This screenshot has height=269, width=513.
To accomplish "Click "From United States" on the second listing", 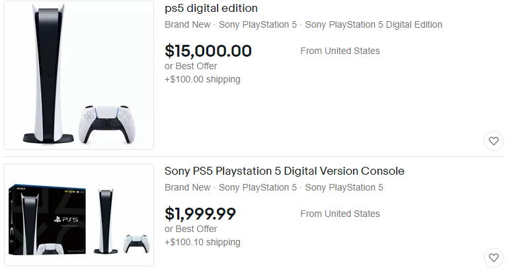I will tap(340, 214).
